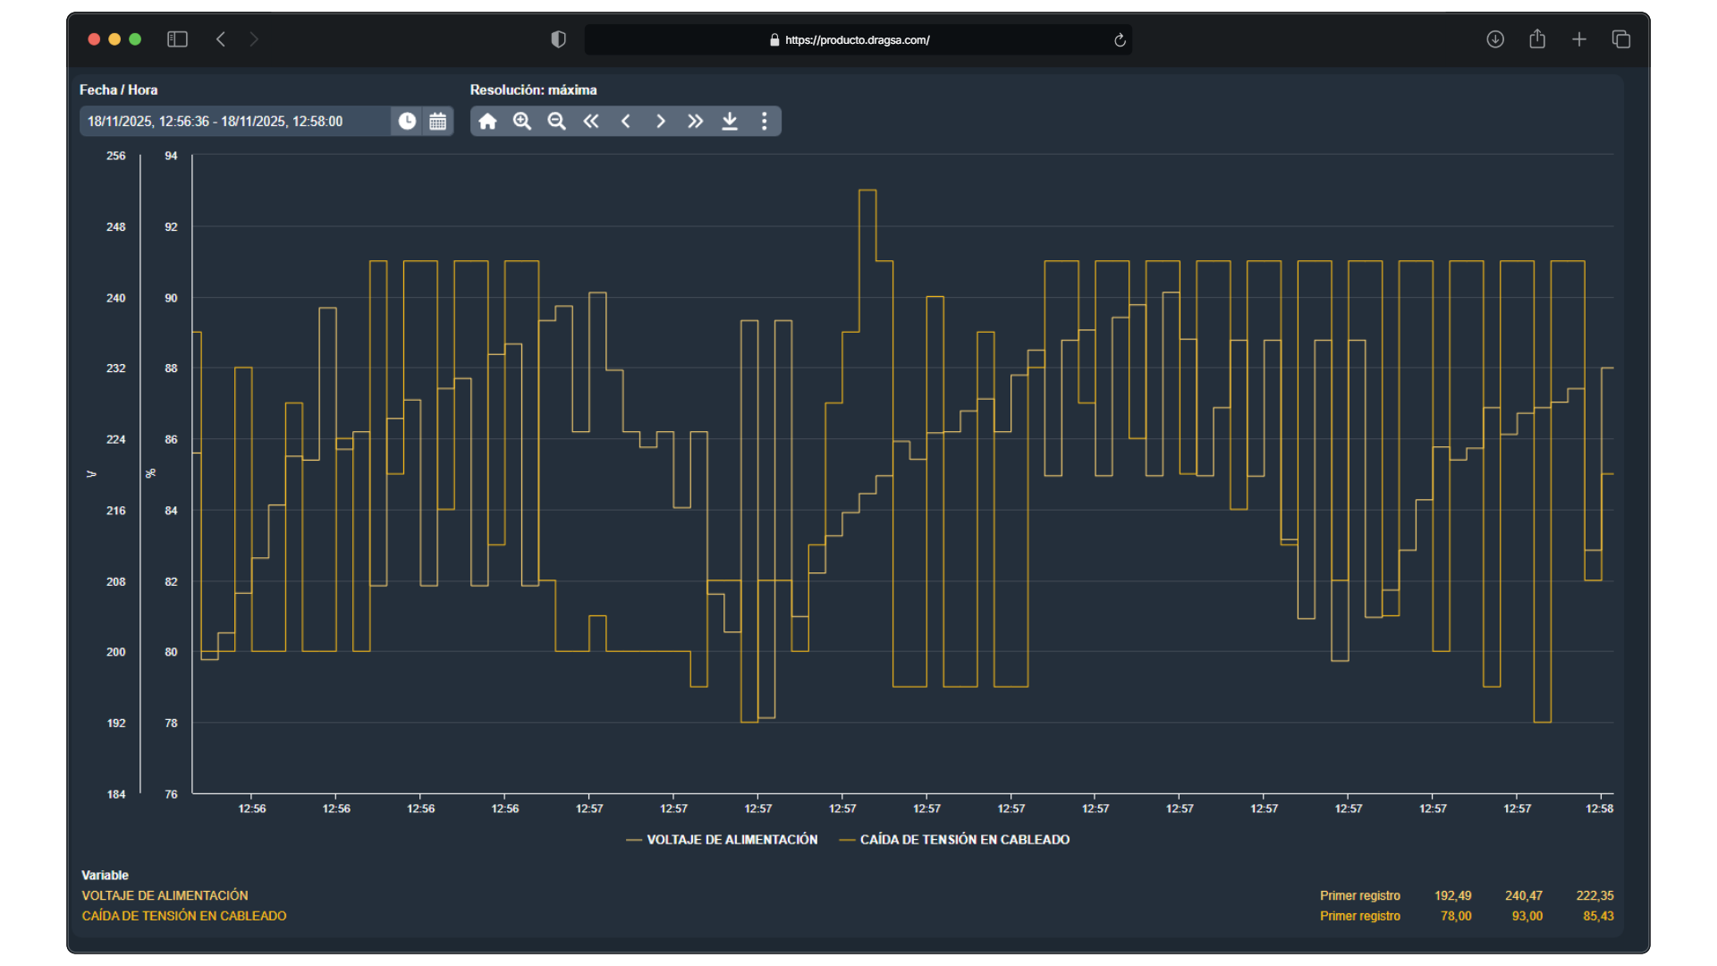Step forward one chart interval
The width and height of the screenshot is (1717, 966).
pos(661,122)
